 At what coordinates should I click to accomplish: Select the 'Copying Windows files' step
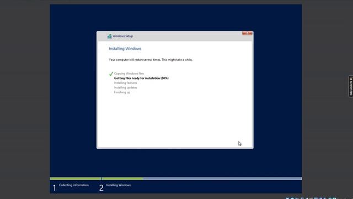pos(129,74)
